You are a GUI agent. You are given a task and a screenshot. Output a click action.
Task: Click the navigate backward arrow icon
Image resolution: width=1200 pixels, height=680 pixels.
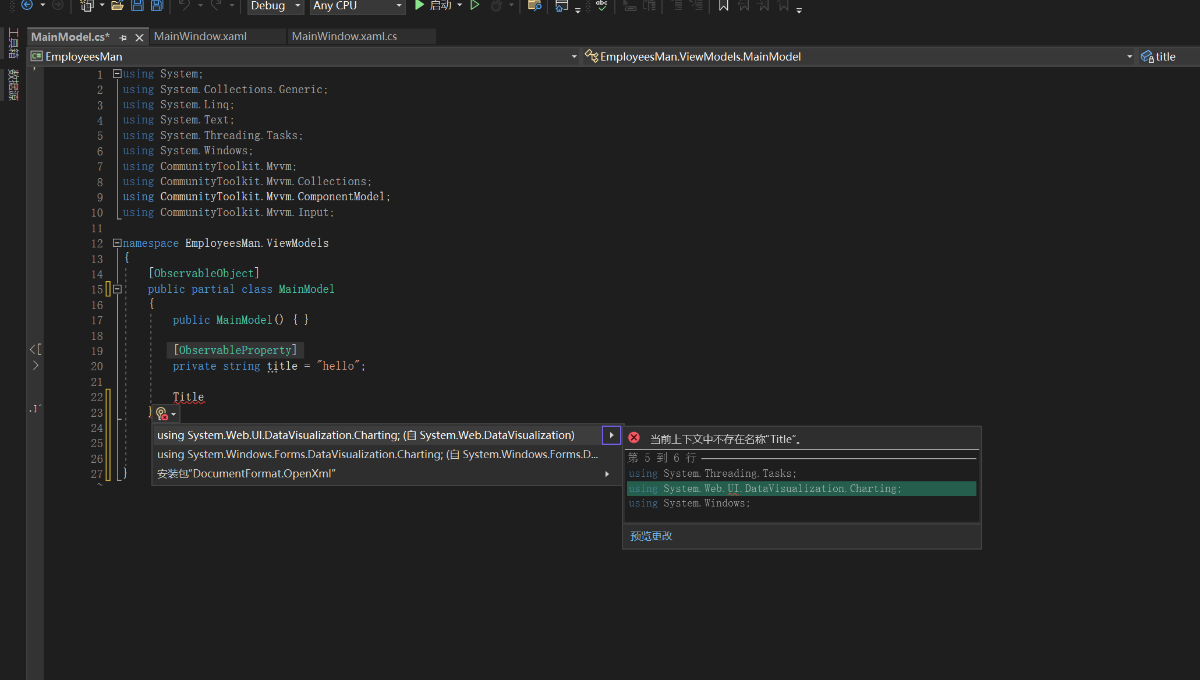click(x=27, y=5)
